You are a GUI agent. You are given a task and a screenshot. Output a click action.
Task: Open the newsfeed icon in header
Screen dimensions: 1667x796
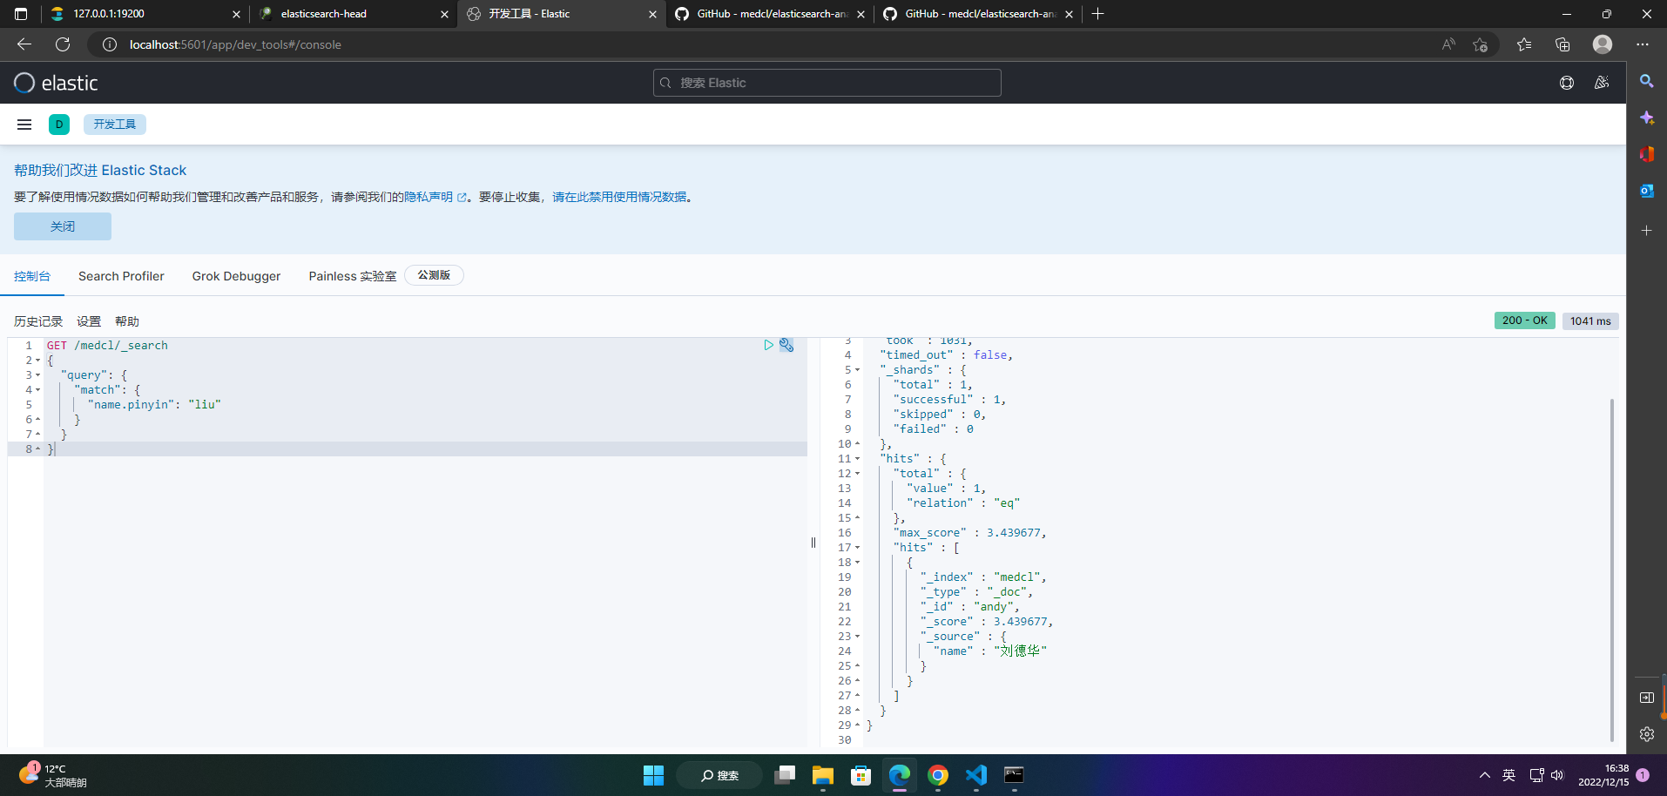pyautogui.click(x=1602, y=83)
